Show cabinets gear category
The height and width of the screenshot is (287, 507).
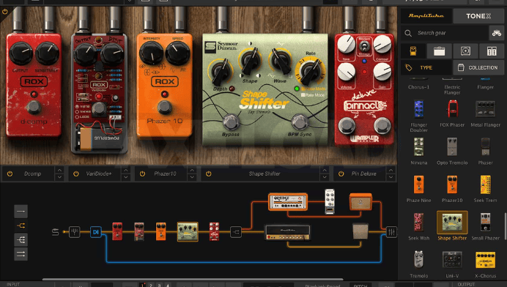pos(466,51)
